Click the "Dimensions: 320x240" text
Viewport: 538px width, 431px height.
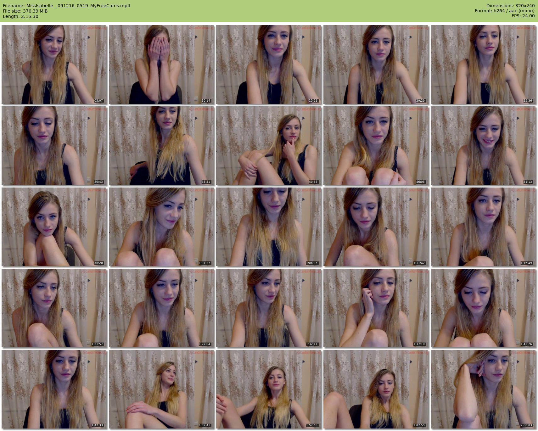[510, 6]
